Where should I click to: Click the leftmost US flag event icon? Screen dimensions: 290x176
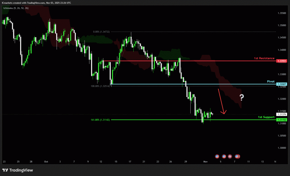(217, 156)
